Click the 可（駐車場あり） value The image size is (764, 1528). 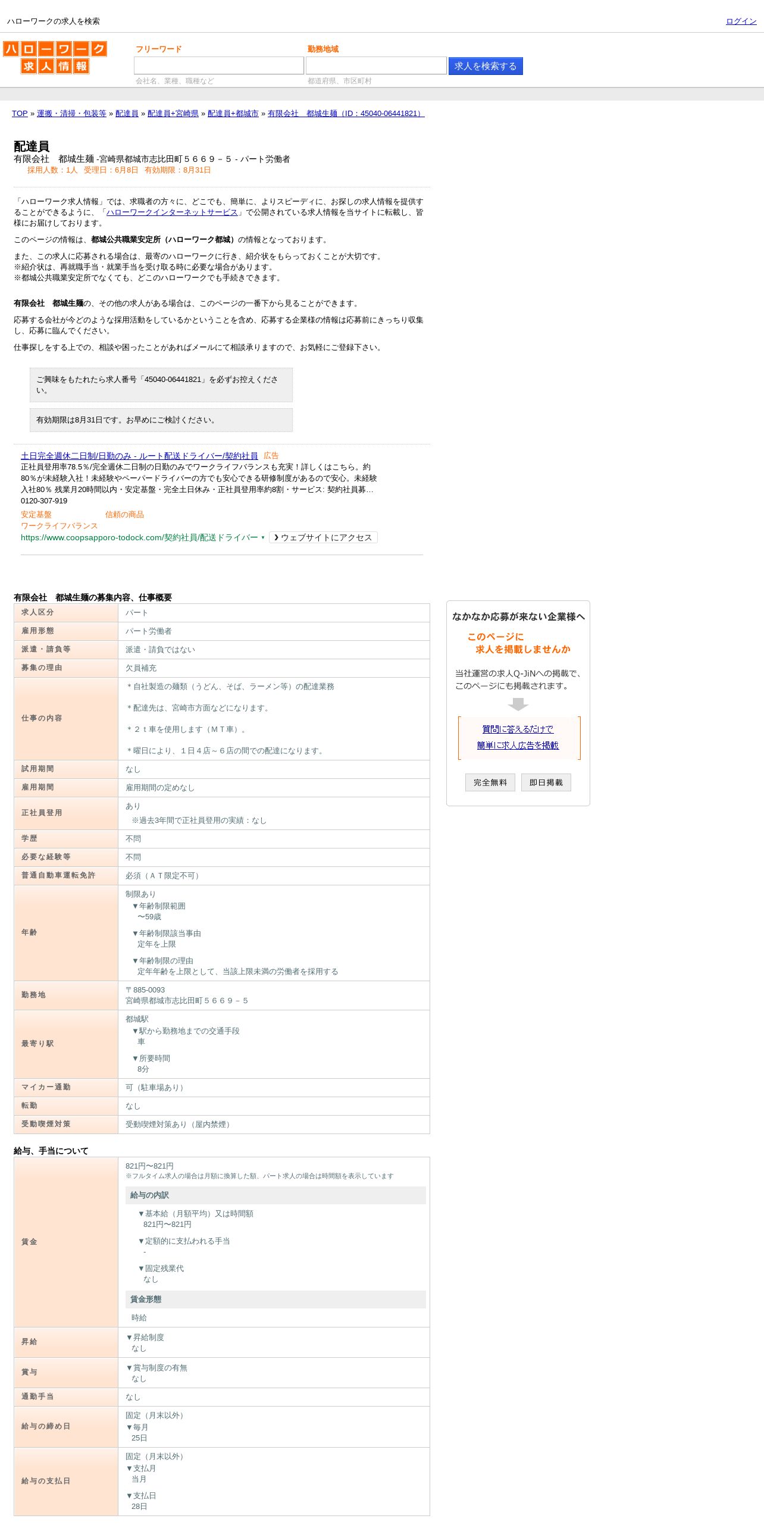(156, 1088)
